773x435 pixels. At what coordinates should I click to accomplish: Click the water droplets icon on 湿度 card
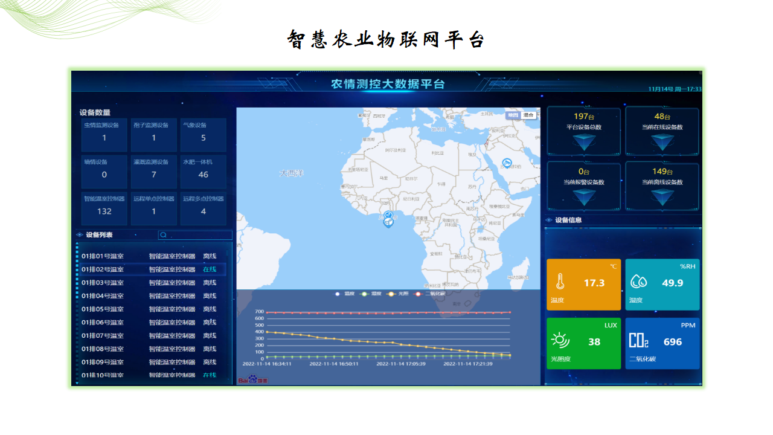[x=639, y=282]
